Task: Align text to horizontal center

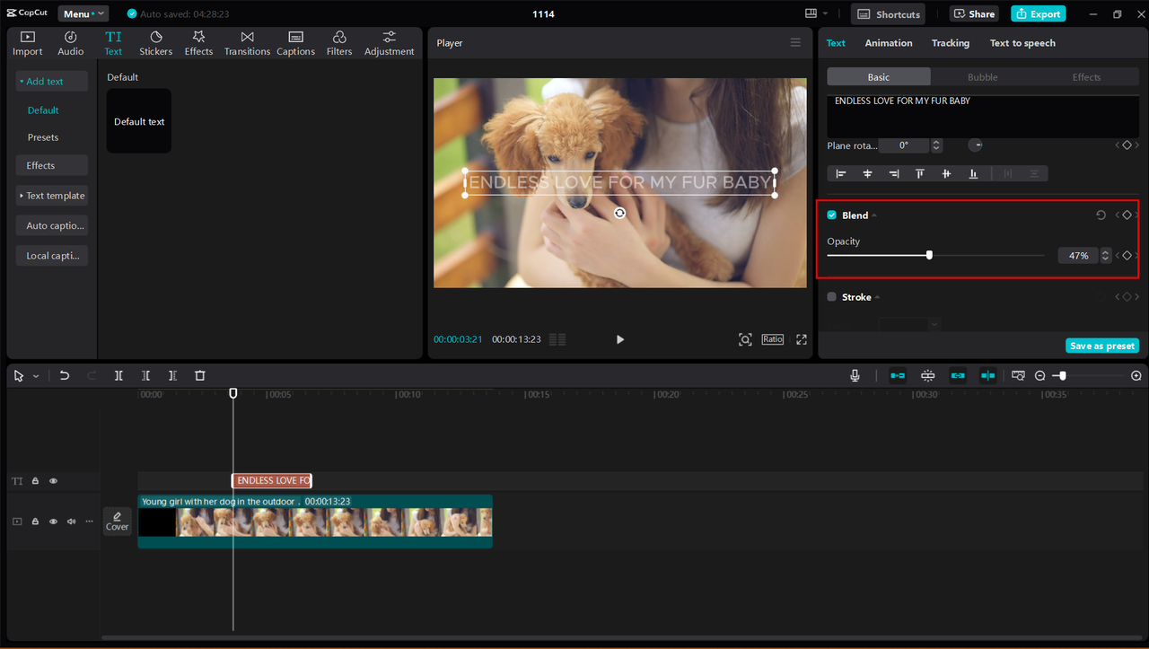Action: 867,173
